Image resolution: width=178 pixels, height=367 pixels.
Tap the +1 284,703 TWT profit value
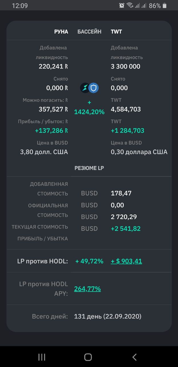click(x=127, y=131)
